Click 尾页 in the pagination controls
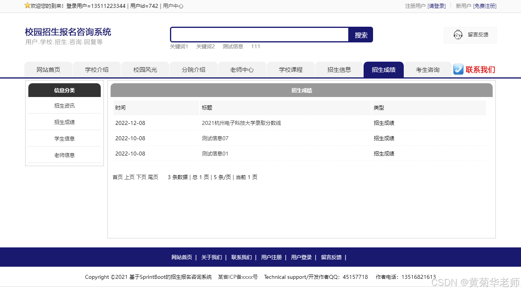Screen dimensions: 521x291 coord(153,177)
